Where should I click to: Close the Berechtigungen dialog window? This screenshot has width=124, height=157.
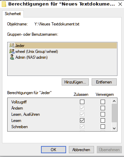coord(120,4)
